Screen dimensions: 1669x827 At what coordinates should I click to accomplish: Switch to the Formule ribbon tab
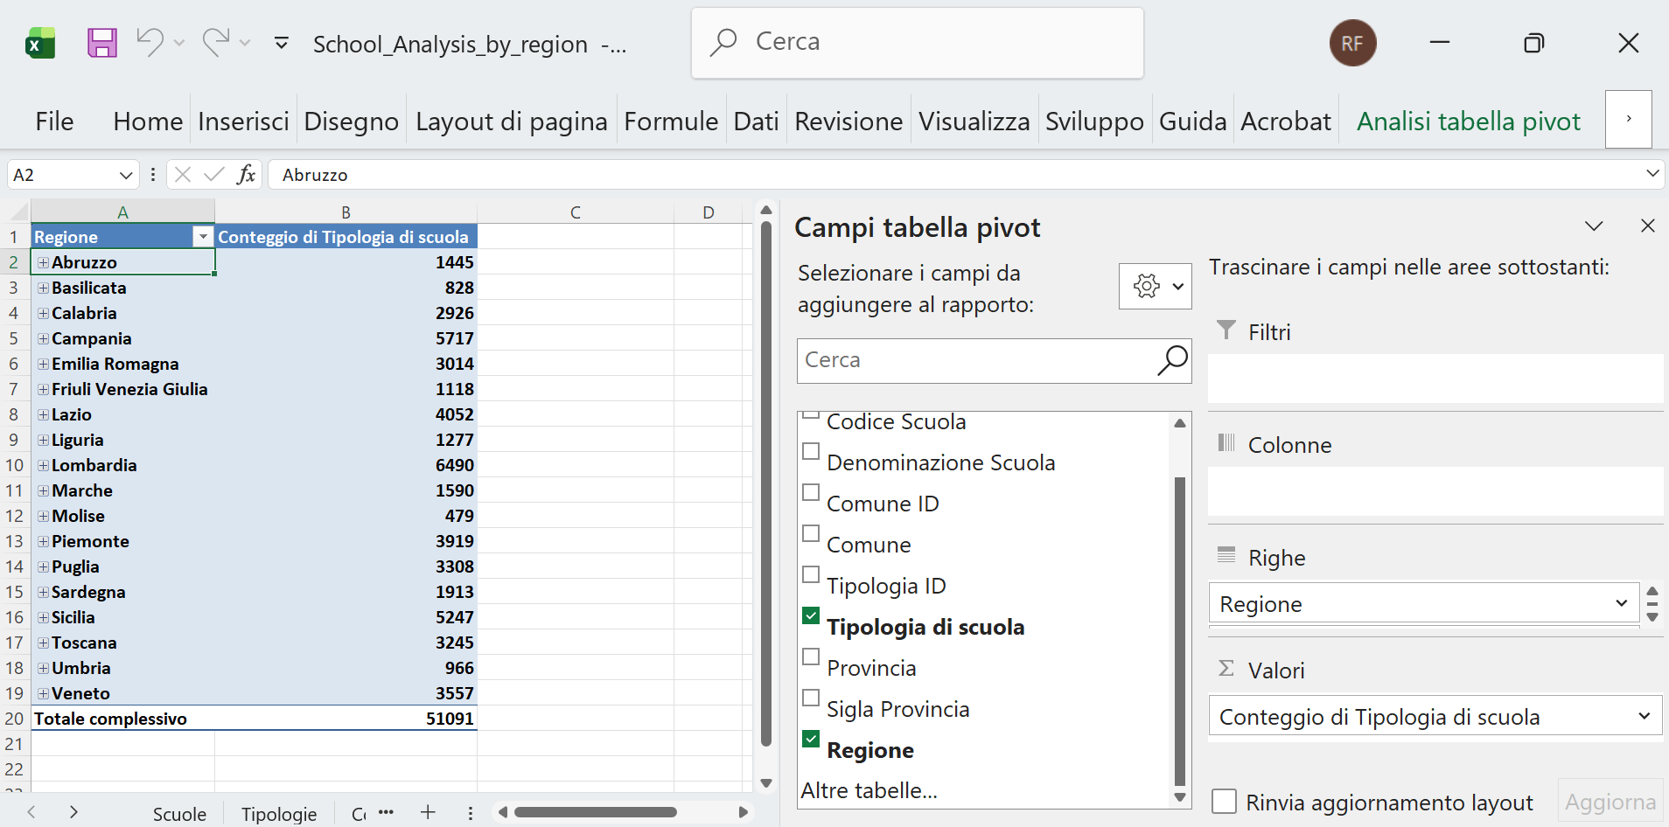(x=670, y=121)
